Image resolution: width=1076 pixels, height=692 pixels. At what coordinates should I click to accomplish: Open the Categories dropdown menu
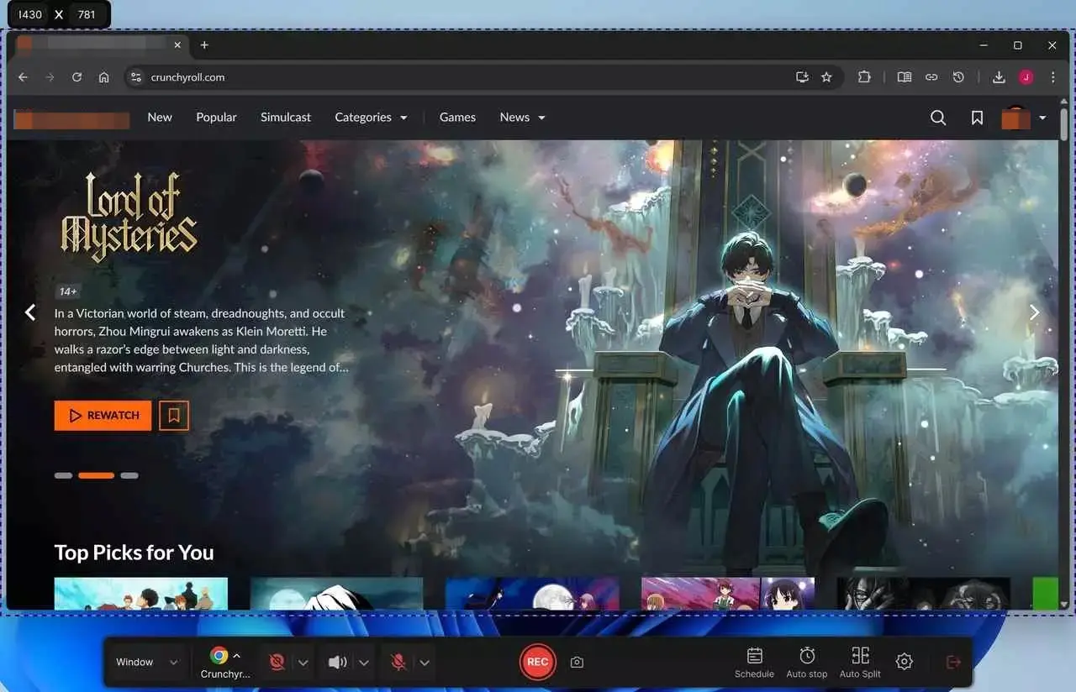click(x=371, y=118)
